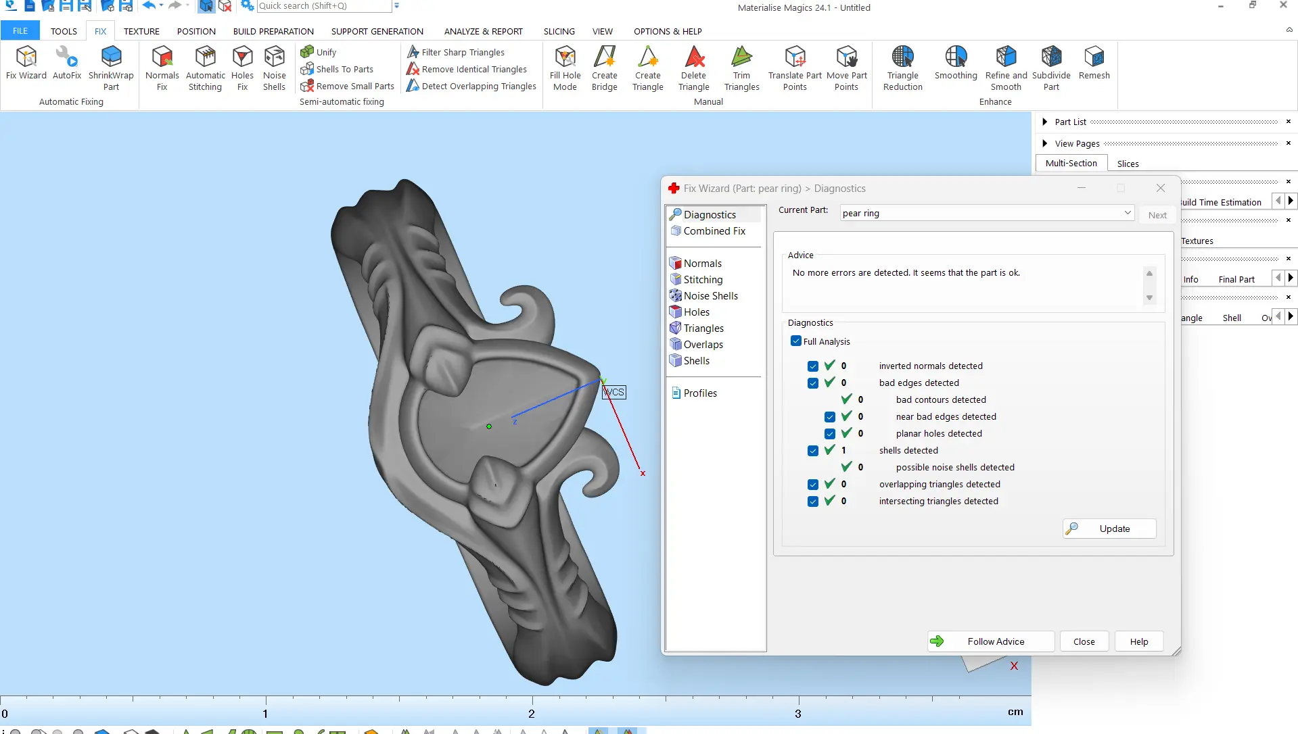Select the ShrinkWrap Part tool
Screen dimensions: 1298x734
(x=111, y=68)
